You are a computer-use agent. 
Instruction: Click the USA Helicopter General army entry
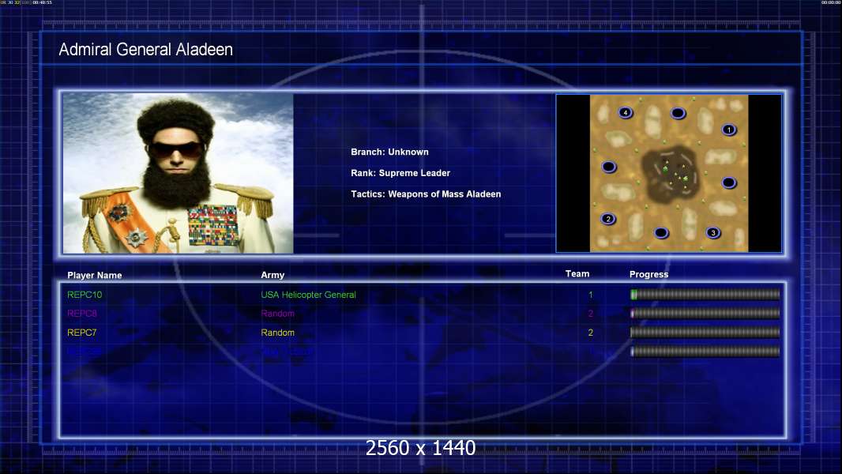pyautogui.click(x=308, y=294)
